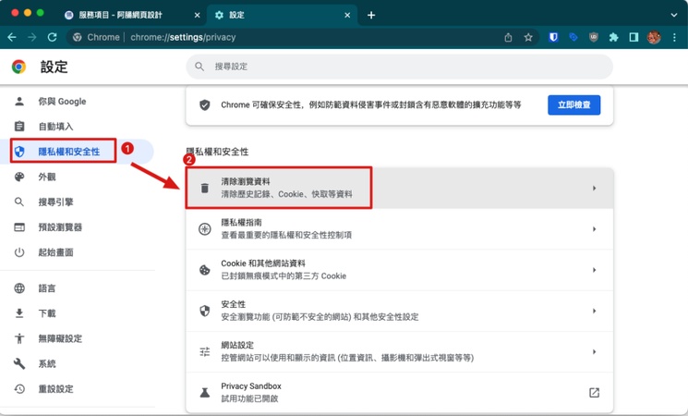This screenshot has height=416, width=688.
Task: Open 你與 Google in sidebar
Action: 62,102
